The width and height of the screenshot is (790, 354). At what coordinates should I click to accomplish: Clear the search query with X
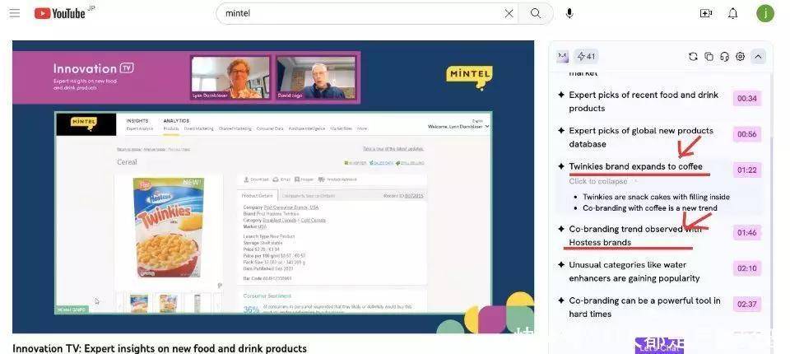pos(509,13)
